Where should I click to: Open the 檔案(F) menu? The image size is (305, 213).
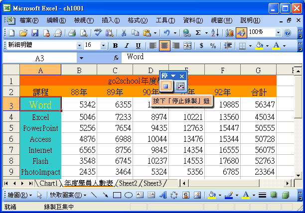click(x=29, y=20)
